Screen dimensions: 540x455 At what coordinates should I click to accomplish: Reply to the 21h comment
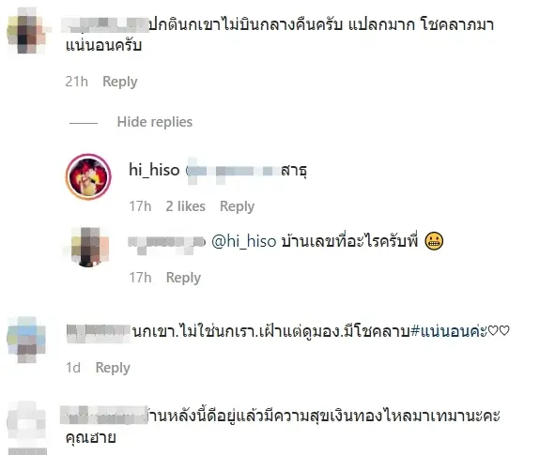tap(120, 82)
